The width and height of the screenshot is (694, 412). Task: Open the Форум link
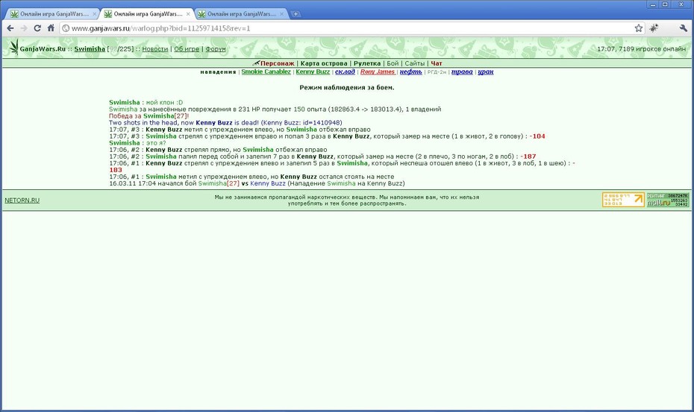click(x=216, y=49)
